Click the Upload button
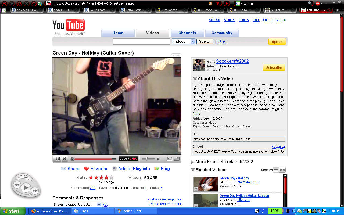 pyautogui.click(x=277, y=42)
